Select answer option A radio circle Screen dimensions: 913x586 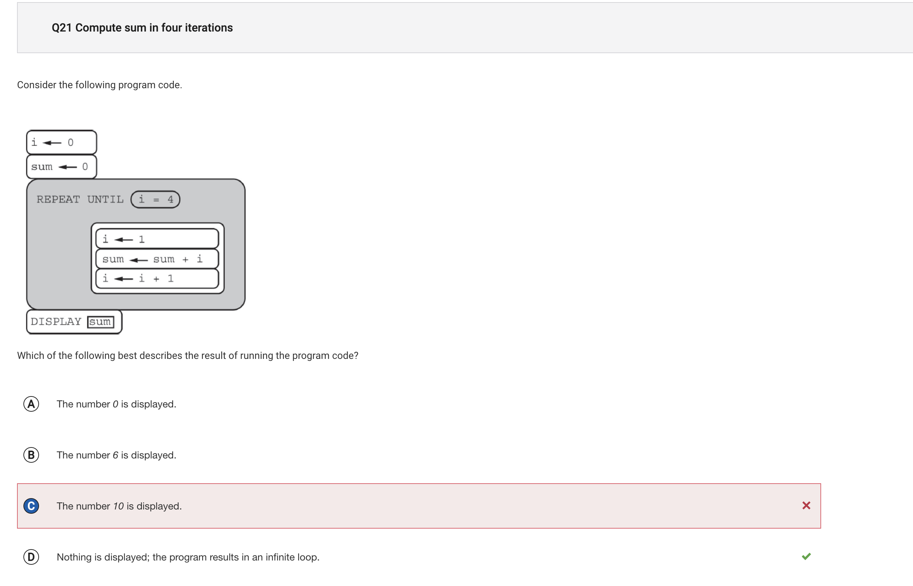click(31, 404)
